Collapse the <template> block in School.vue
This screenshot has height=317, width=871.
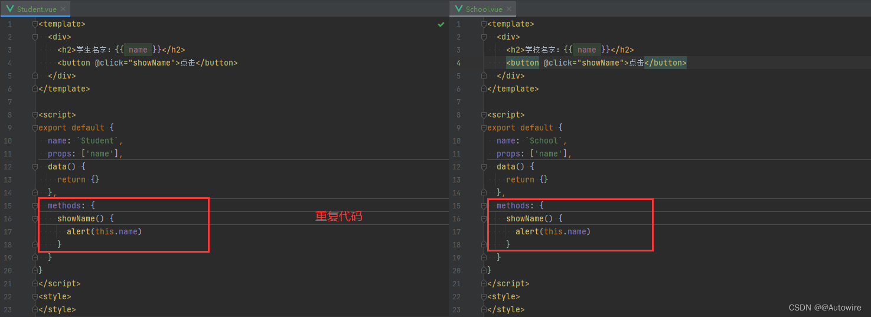484,24
